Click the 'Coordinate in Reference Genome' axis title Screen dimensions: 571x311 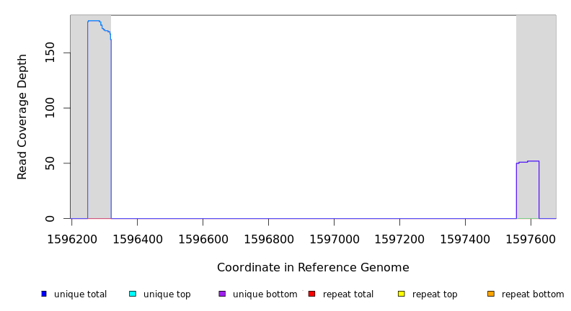pos(313,268)
